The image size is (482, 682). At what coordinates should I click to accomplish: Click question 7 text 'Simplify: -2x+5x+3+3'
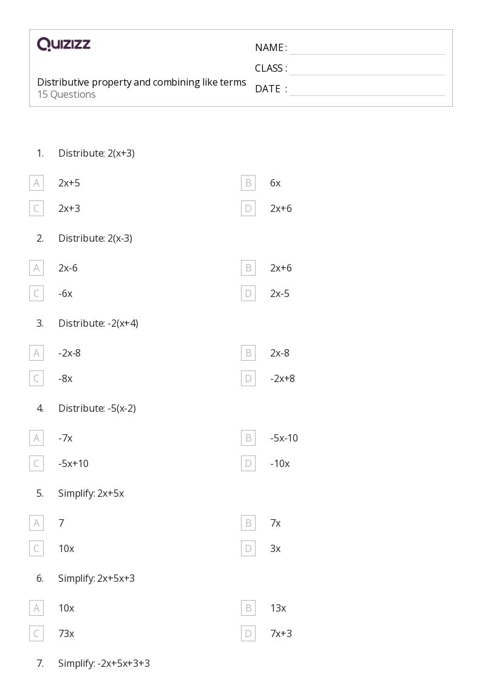click(x=104, y=663)
